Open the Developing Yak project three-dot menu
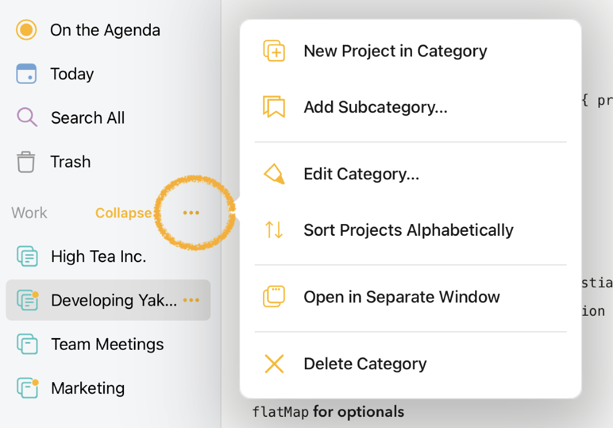This screenshot has height=428, width=613. (191, 300)
